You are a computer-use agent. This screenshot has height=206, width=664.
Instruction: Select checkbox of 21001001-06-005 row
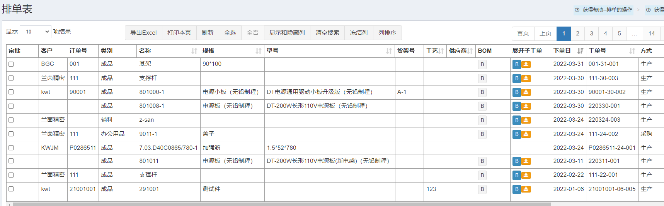coord(11,189)
